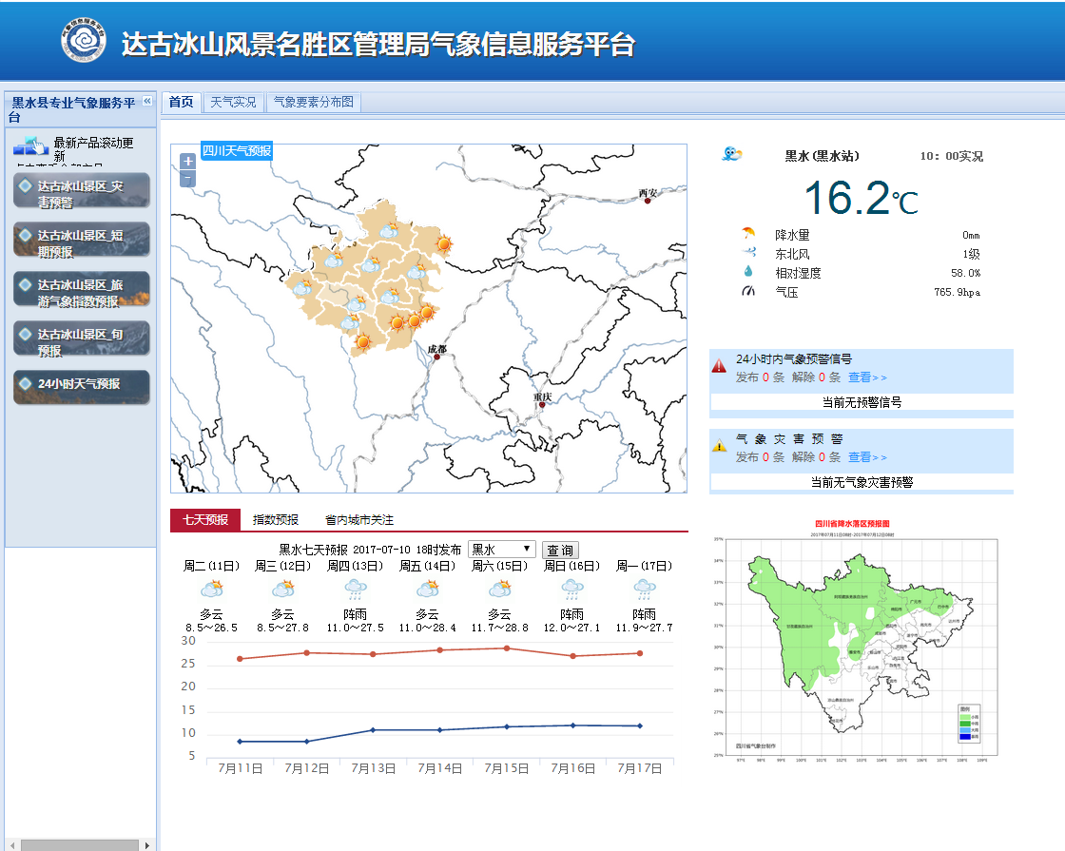1065x851 pixels.
Task: Open 24小时天气预报 sidebar item
Action: 82,385
